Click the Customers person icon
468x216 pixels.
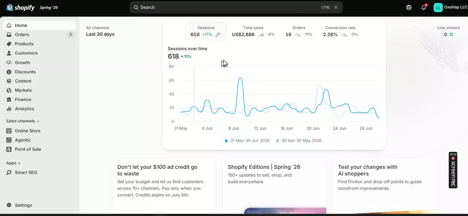pyautogui.click(x=9, y=53)
